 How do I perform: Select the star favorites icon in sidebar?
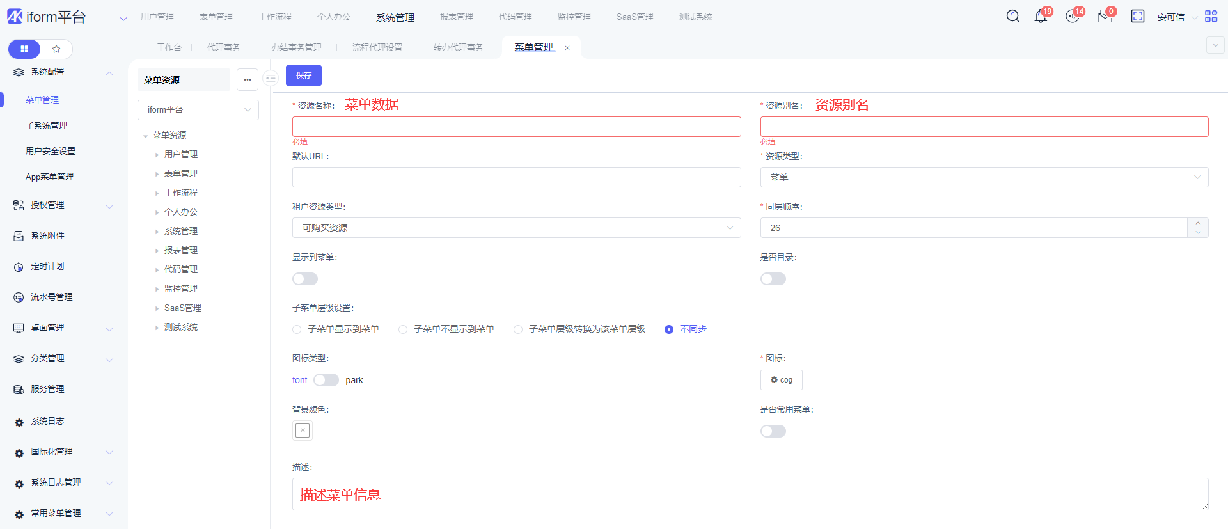pyautogui.click(x=56, y=49)
